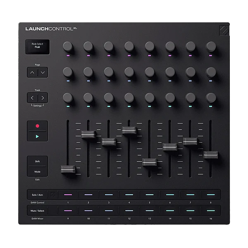Click the Solo / Arm button

tap(37, 195)
